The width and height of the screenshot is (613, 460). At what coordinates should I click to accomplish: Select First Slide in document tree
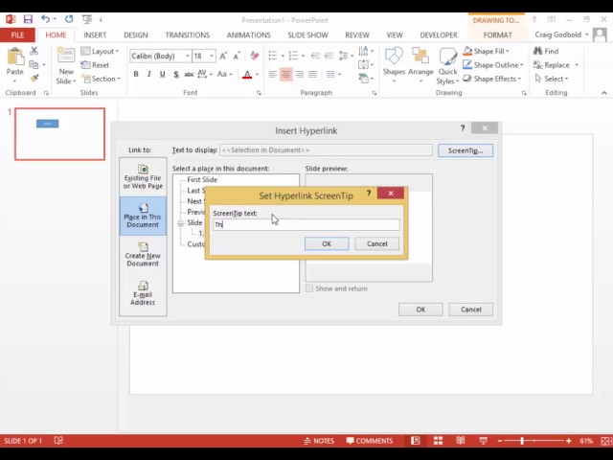(202, 179)
